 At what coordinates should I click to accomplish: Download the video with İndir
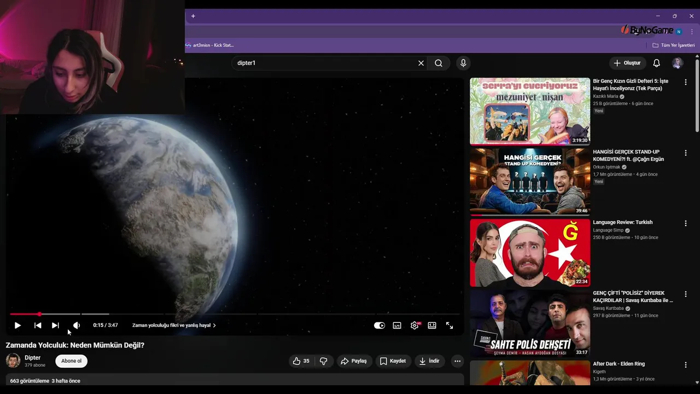[429, 361]
